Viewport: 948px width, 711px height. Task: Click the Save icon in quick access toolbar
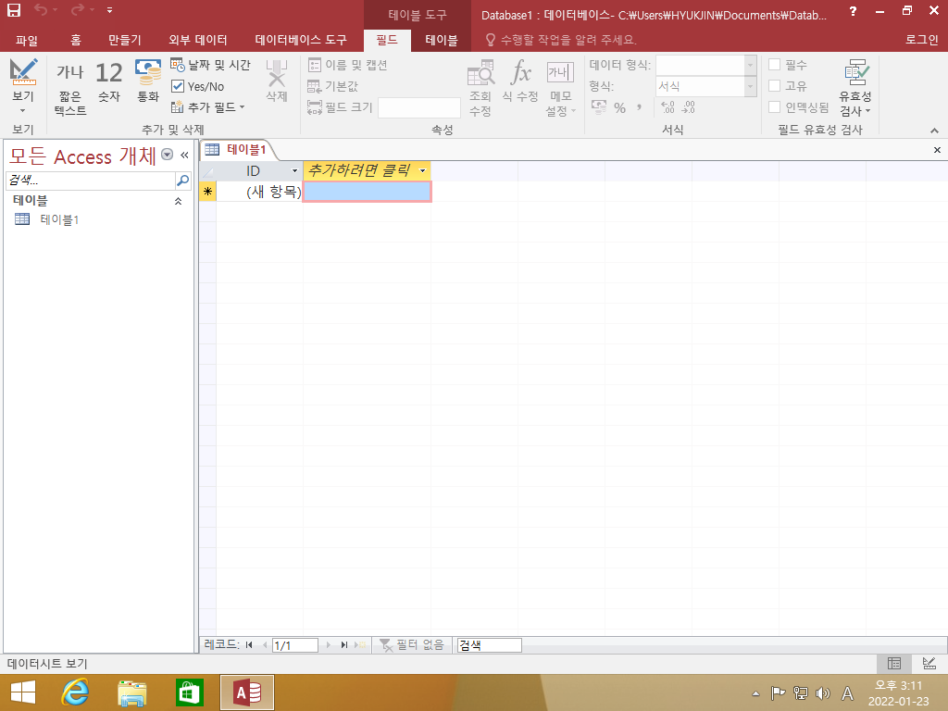point(13,9)
